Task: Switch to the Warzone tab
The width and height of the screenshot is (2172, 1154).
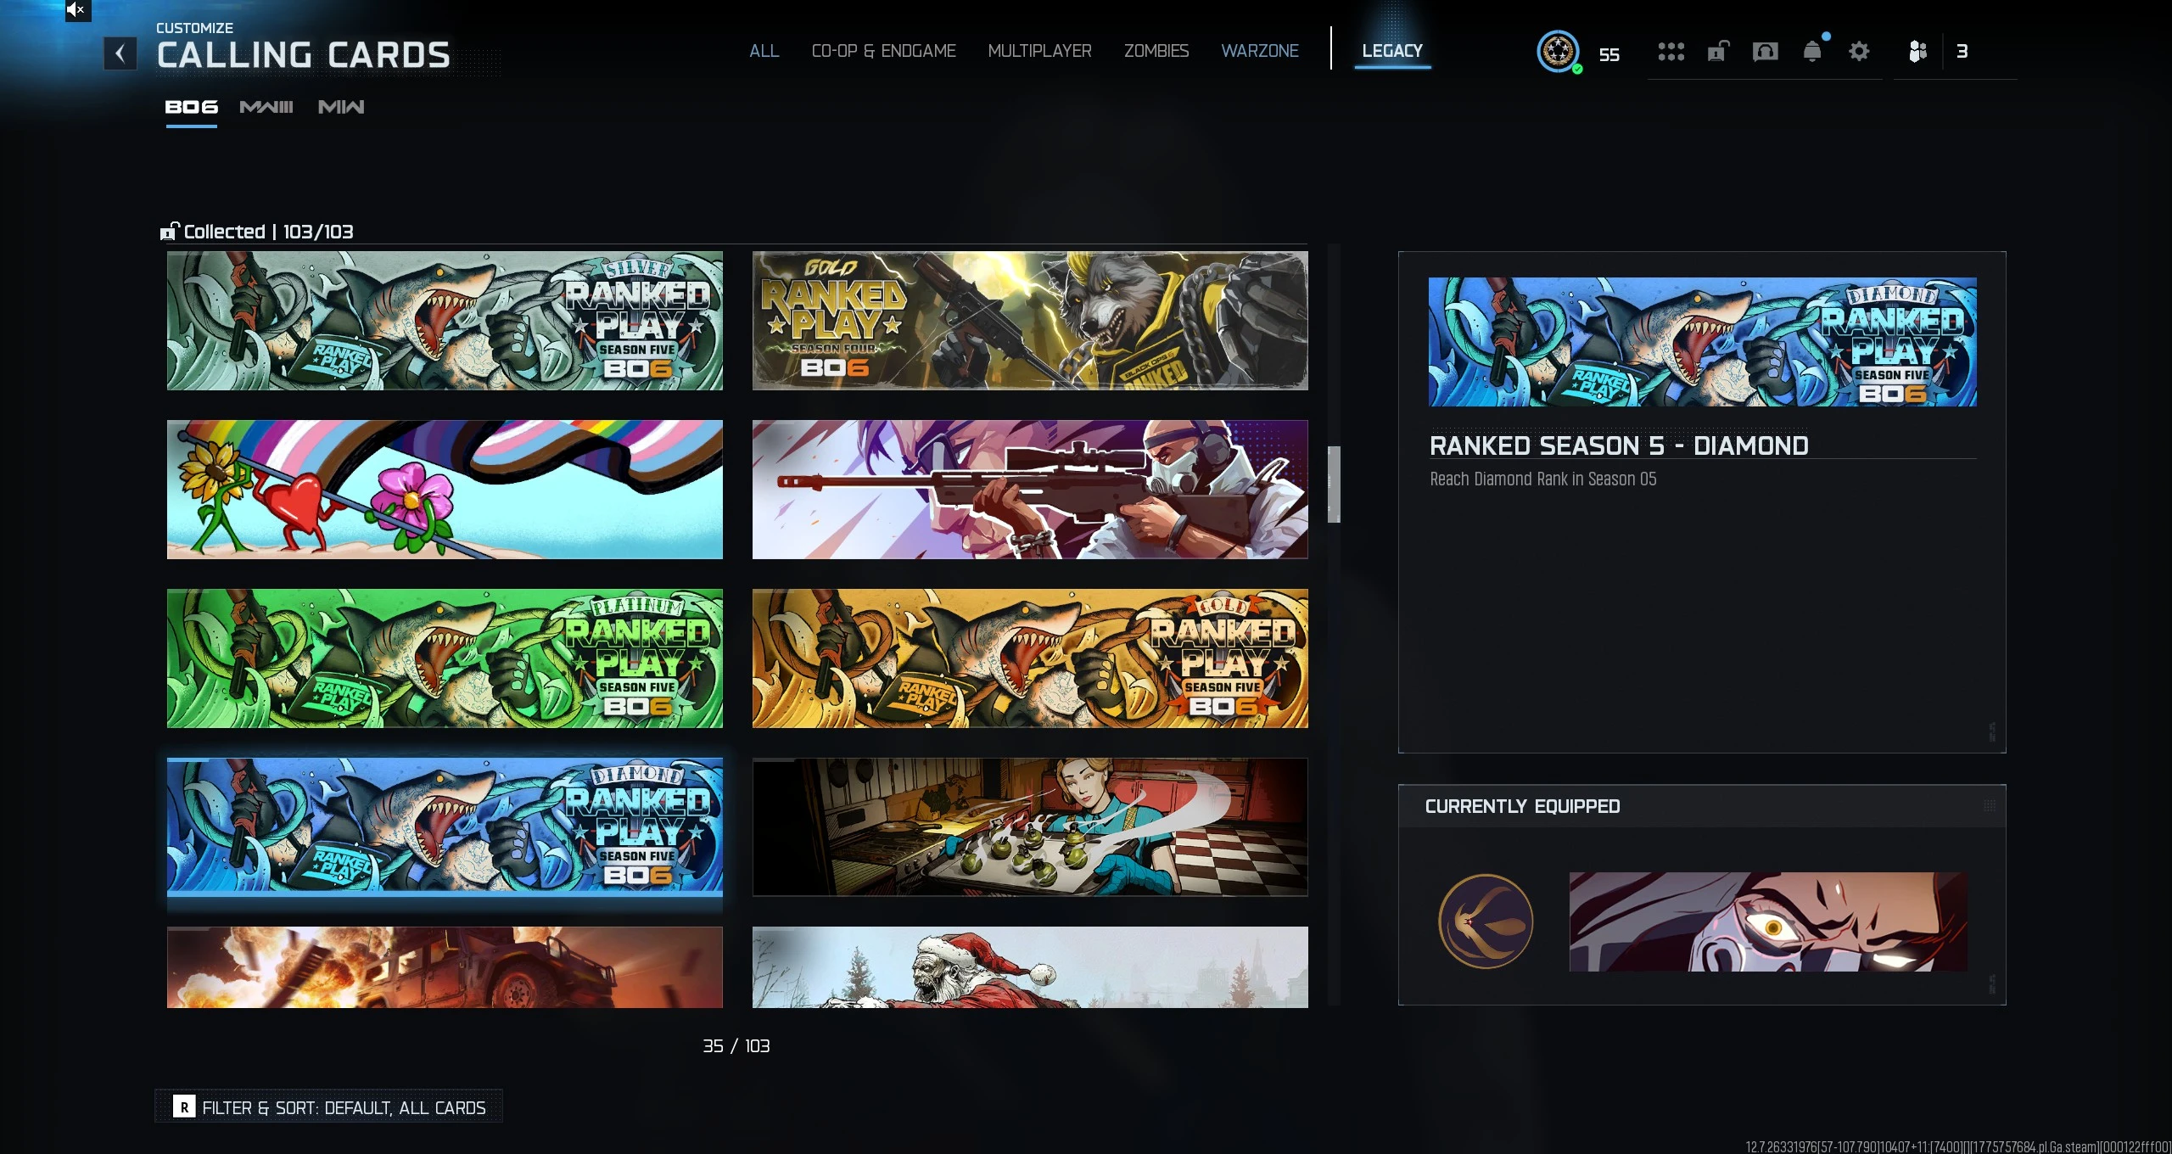Action: (1259, 51)
